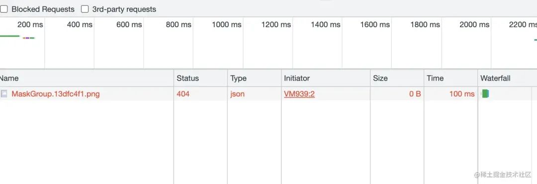Click the 100 ms time cell
Image resolution: width=537 pixels, height=184 pixels.
tap(462, 94)
